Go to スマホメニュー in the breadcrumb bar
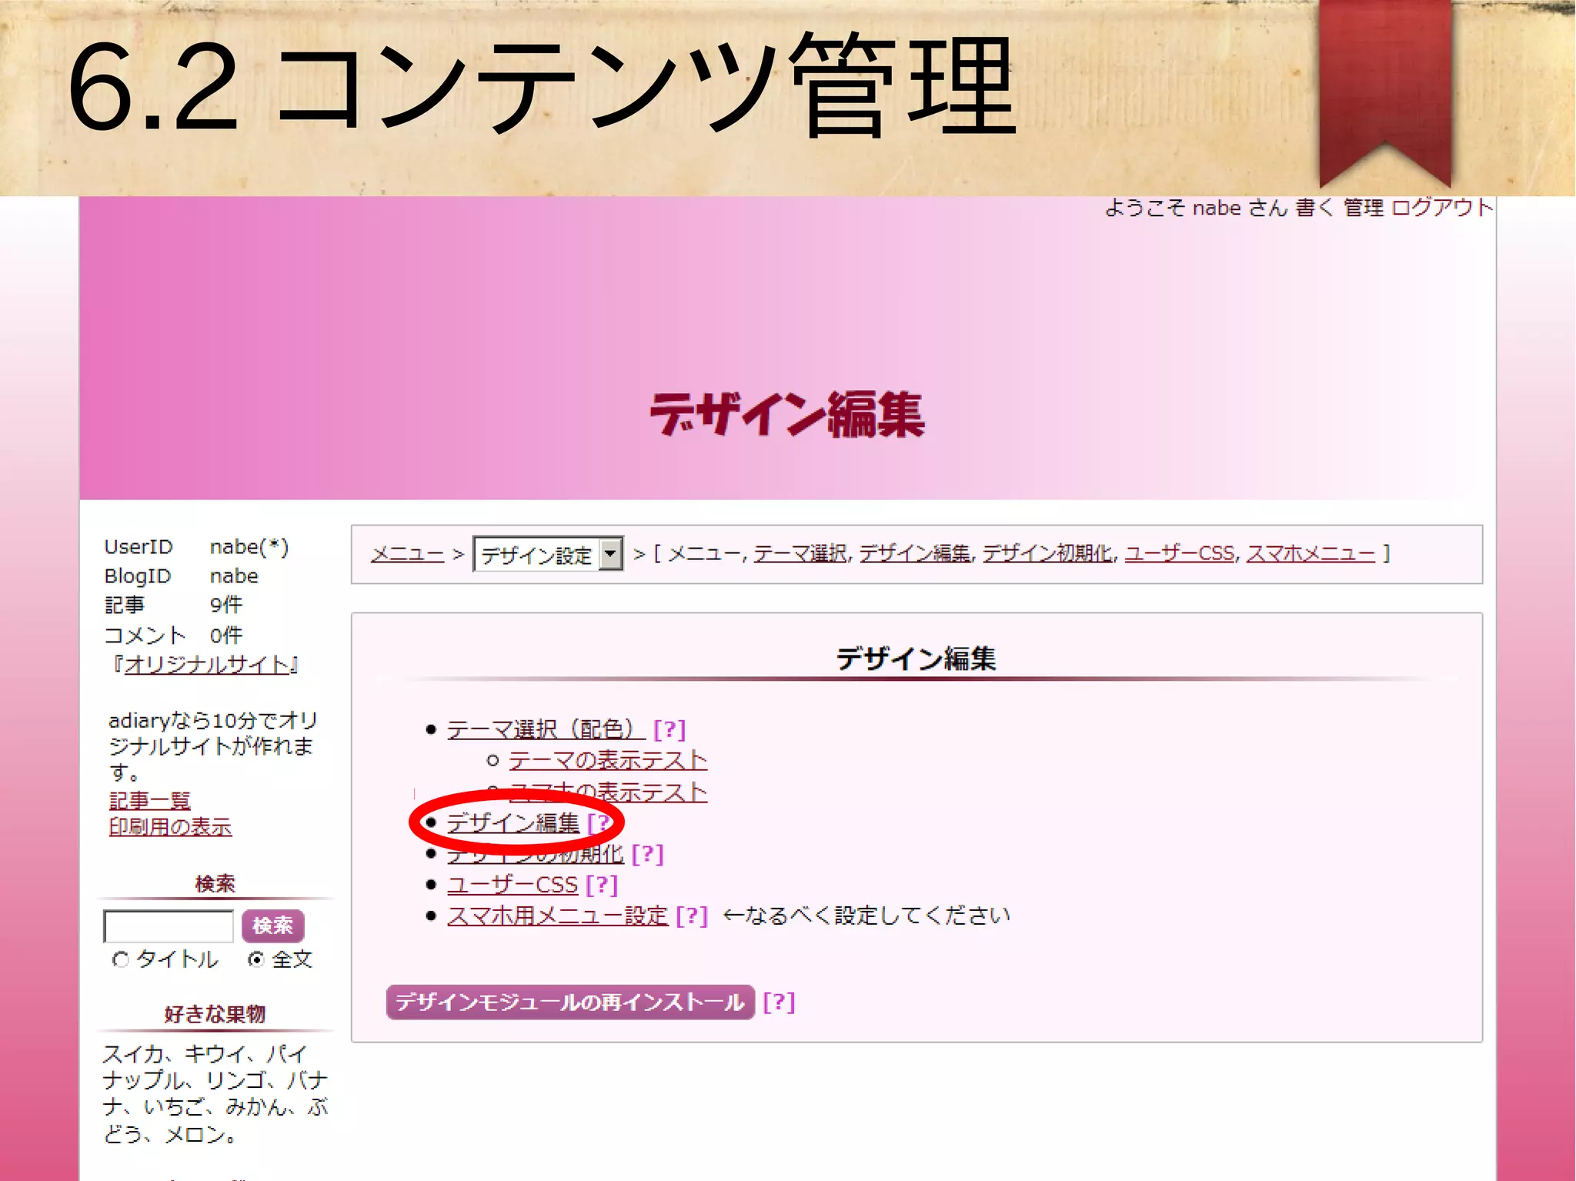This screenshot has height=1181, width=1576. tap(1311, 553)
